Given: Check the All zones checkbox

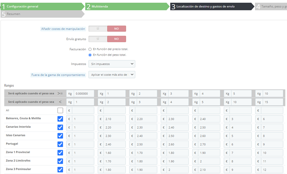Looking at the screenshot, I should coord(60,110).
